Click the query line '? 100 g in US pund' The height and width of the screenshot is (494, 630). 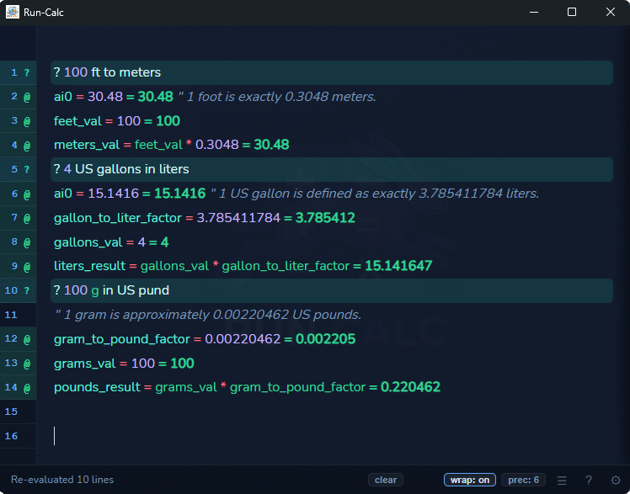(x=332, y=290)
